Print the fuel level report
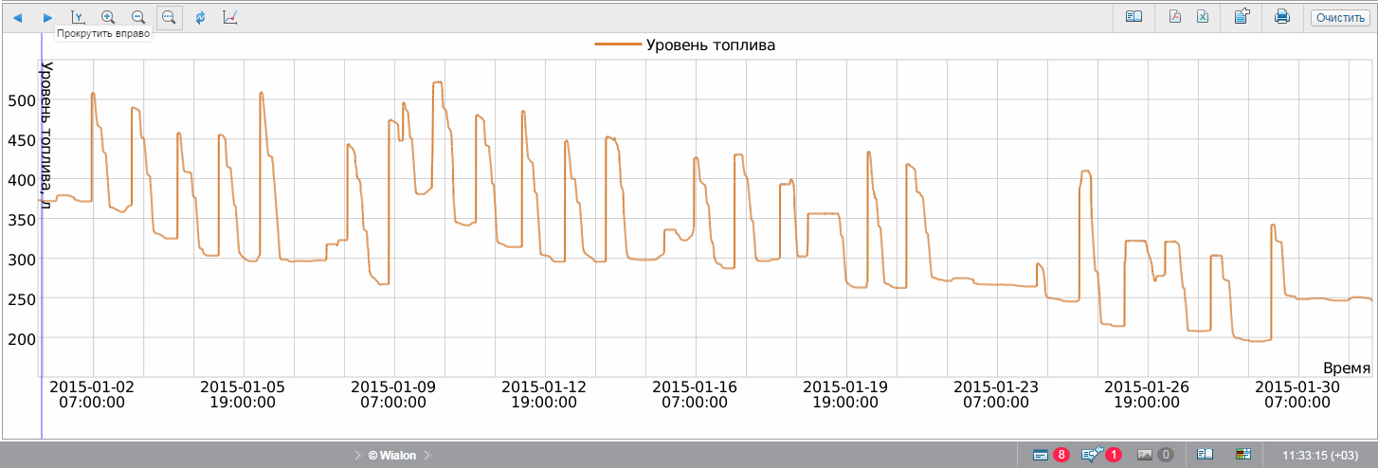Viewport: 1378px width, 468px height. click(1282, 17)
